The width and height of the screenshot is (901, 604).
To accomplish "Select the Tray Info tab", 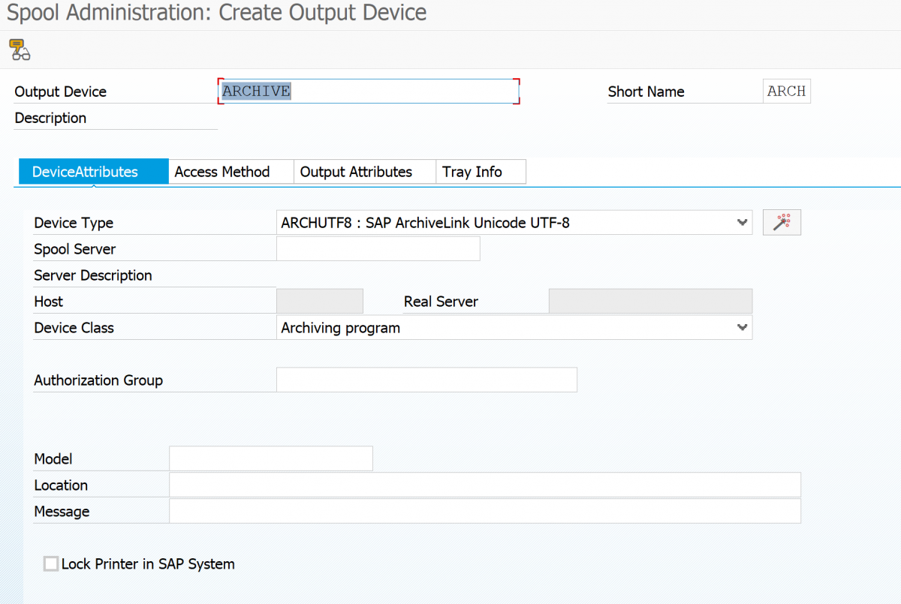I will click(x=472, y=172).
